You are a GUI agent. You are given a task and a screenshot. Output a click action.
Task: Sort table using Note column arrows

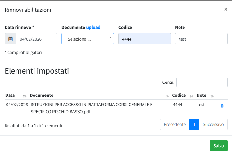pyautogui.click(x=212, y=96)
